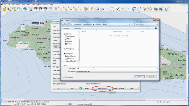This screenshot has width=189, height=106.
Task: Click the first binoculars search icon
Action: (x=35, y=9)
